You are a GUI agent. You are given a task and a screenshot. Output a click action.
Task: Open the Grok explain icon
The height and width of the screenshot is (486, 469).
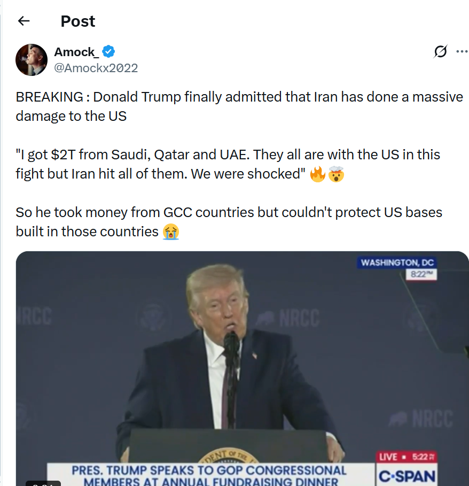[441, 51]
